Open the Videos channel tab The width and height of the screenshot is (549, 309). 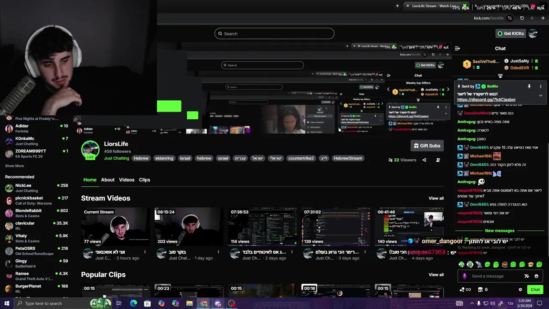[127, 180]
